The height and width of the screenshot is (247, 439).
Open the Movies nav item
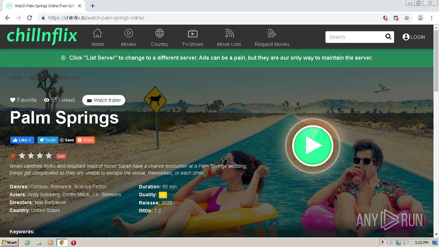tap(129, 37)
